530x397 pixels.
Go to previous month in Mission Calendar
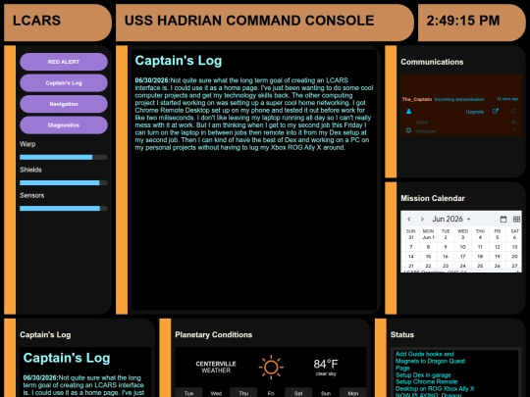pyautogui.click(x=409, y=220)
